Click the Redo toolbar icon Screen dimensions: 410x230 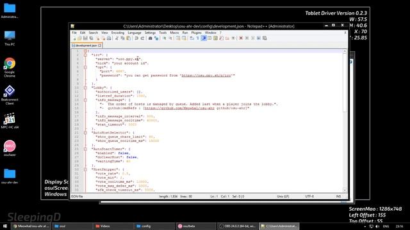pyautogui.click(x=142, y=38)
